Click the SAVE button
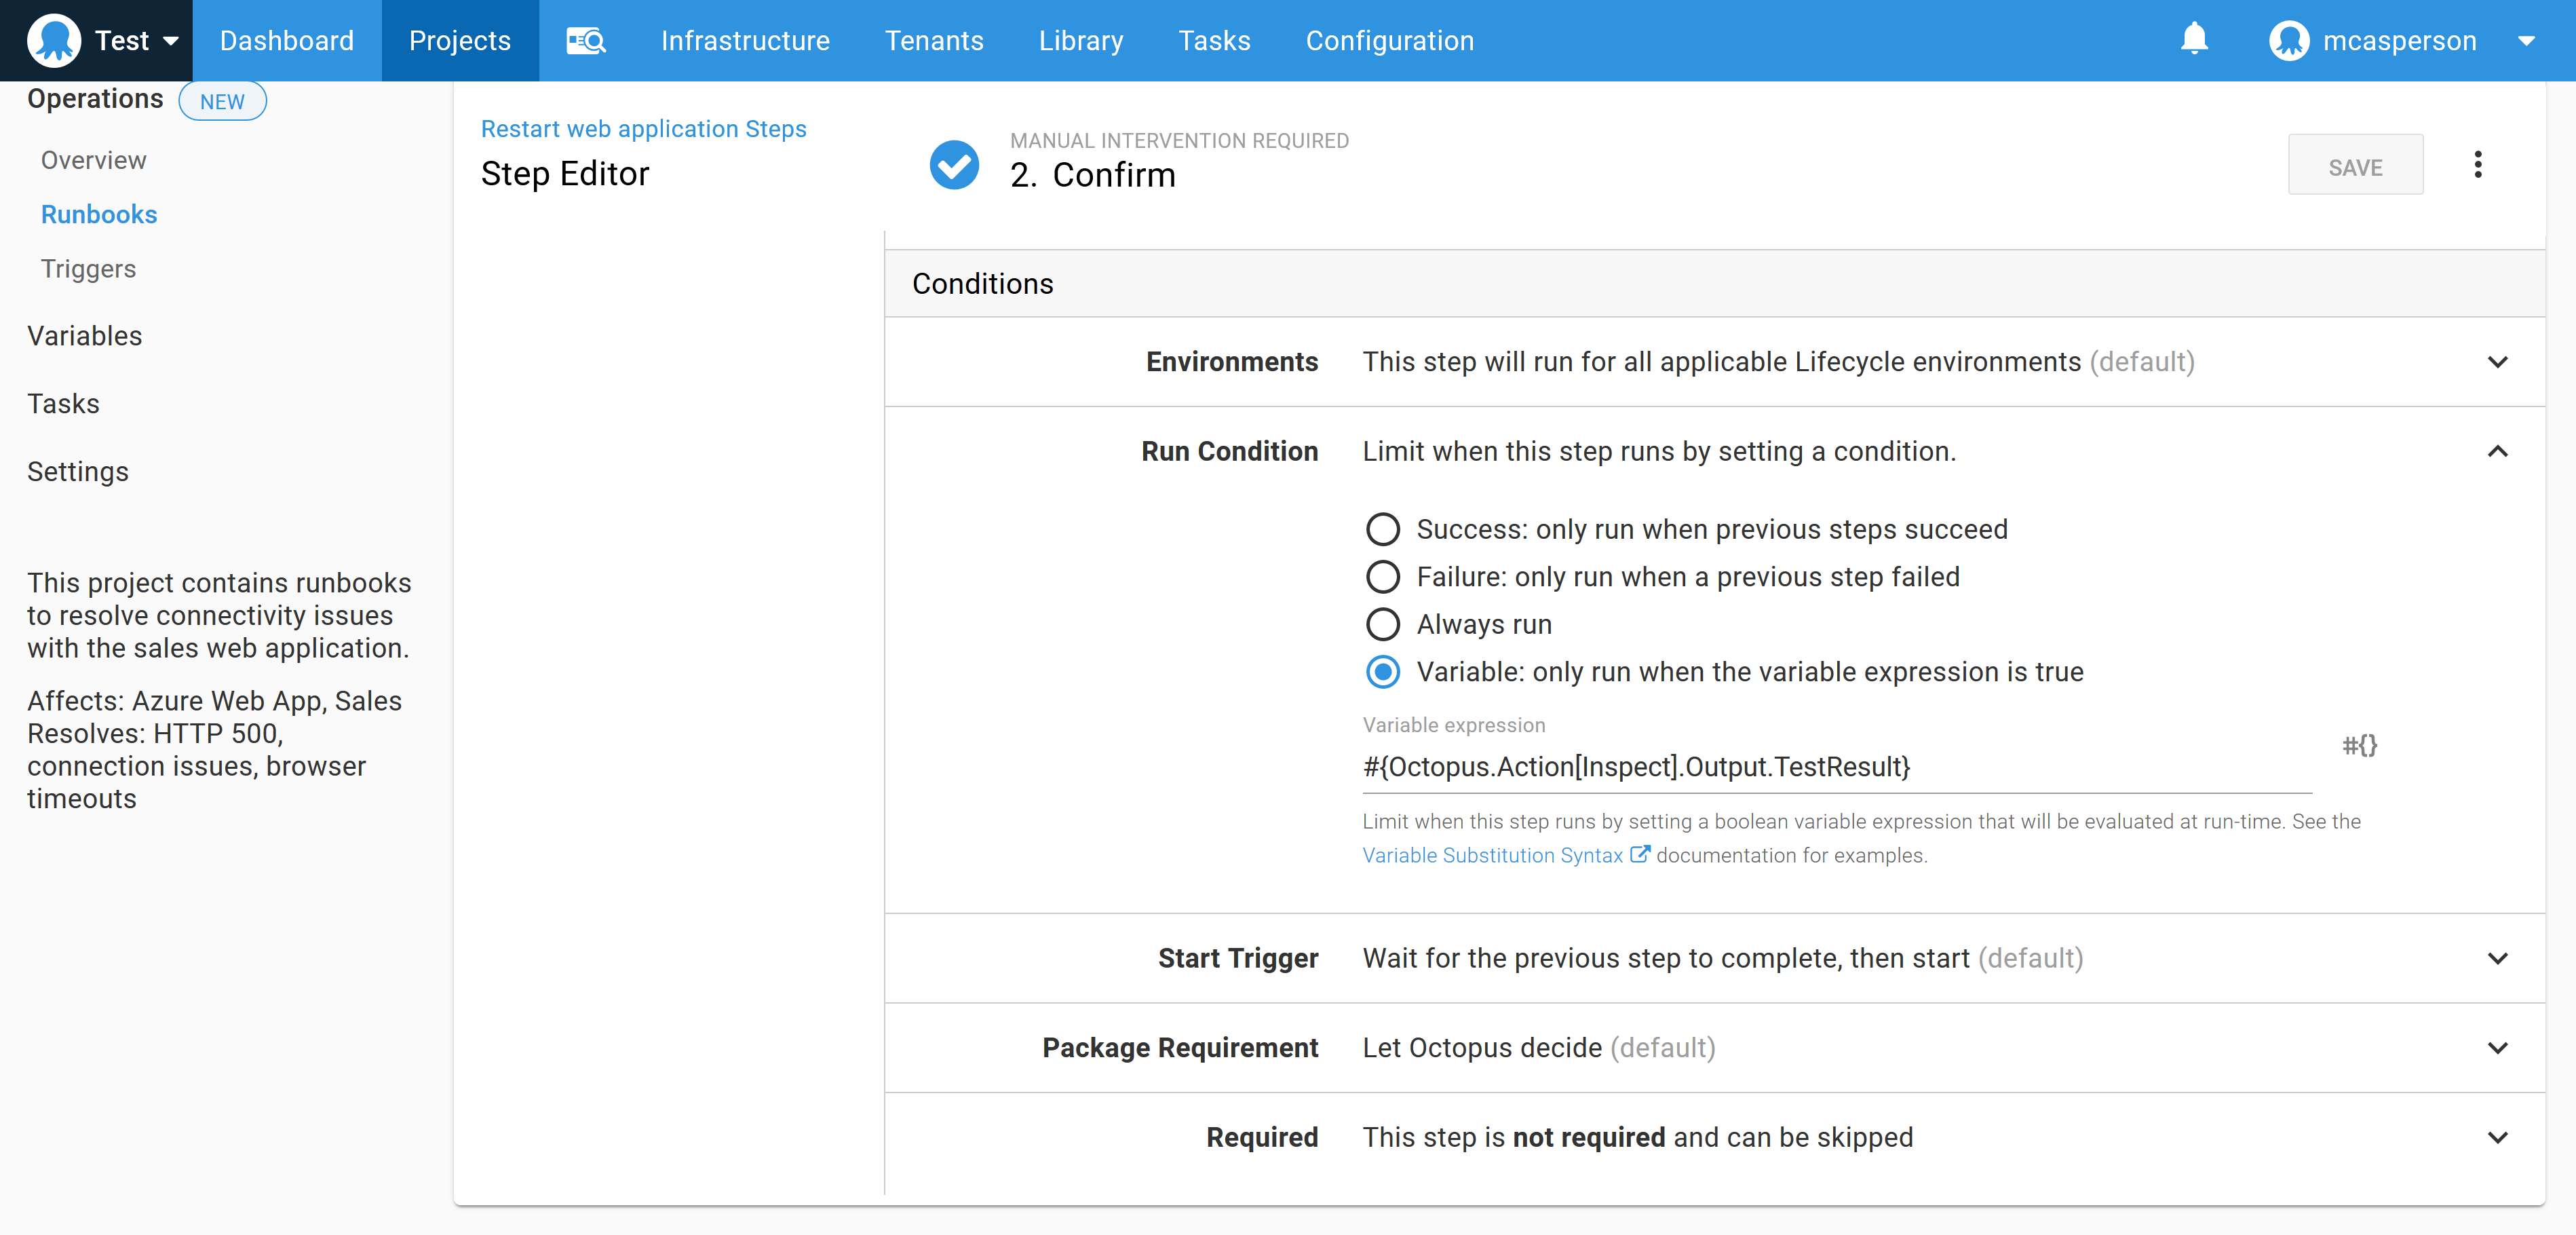Viewport: 2576px width, 1235px height. 2355,165
